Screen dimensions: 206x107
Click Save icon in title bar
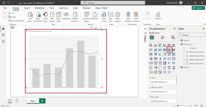(x=4, y=3)
